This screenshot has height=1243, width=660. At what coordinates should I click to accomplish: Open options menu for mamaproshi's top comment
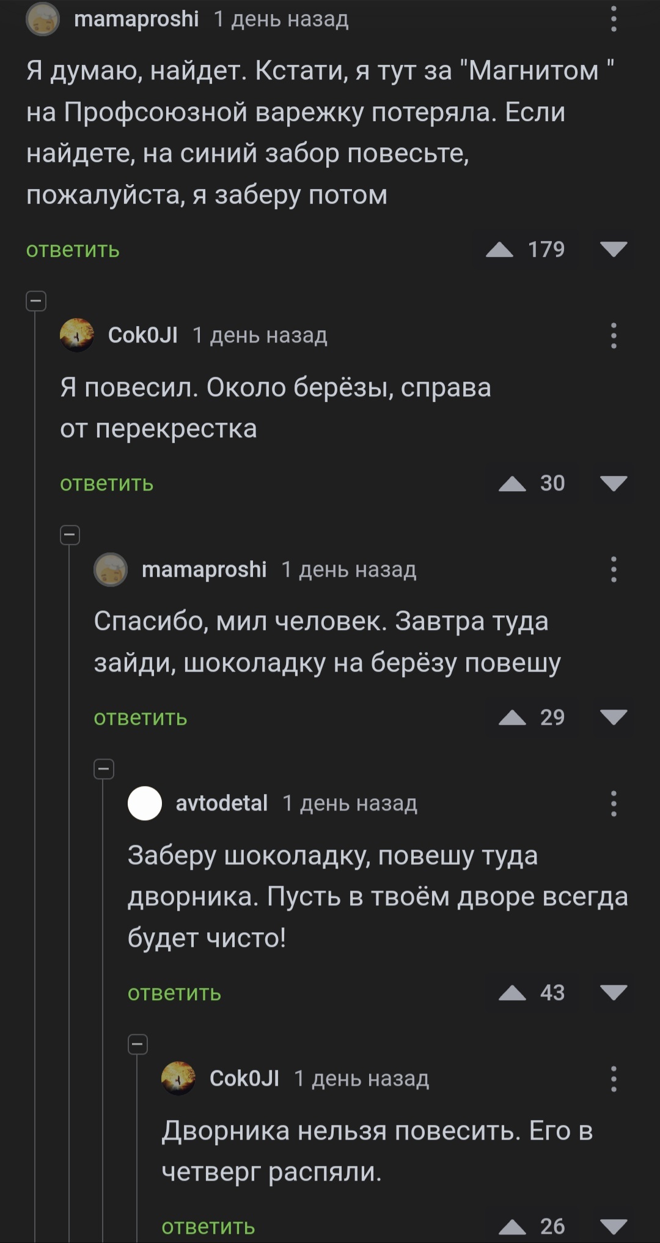pyautogui.click(x=614, y=20)
